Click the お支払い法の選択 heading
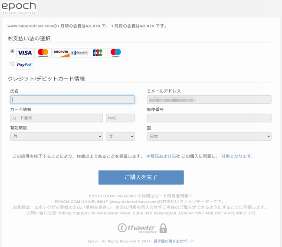This screenshot has height=247, width=282. (x=29, y=38)
